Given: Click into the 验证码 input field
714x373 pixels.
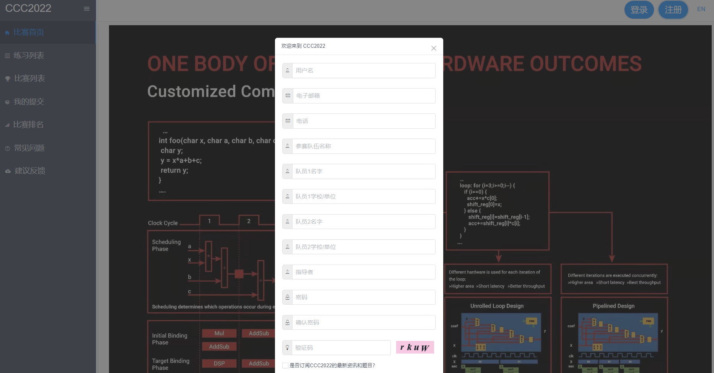Looking at the screenshot, I should click(341, 348).
